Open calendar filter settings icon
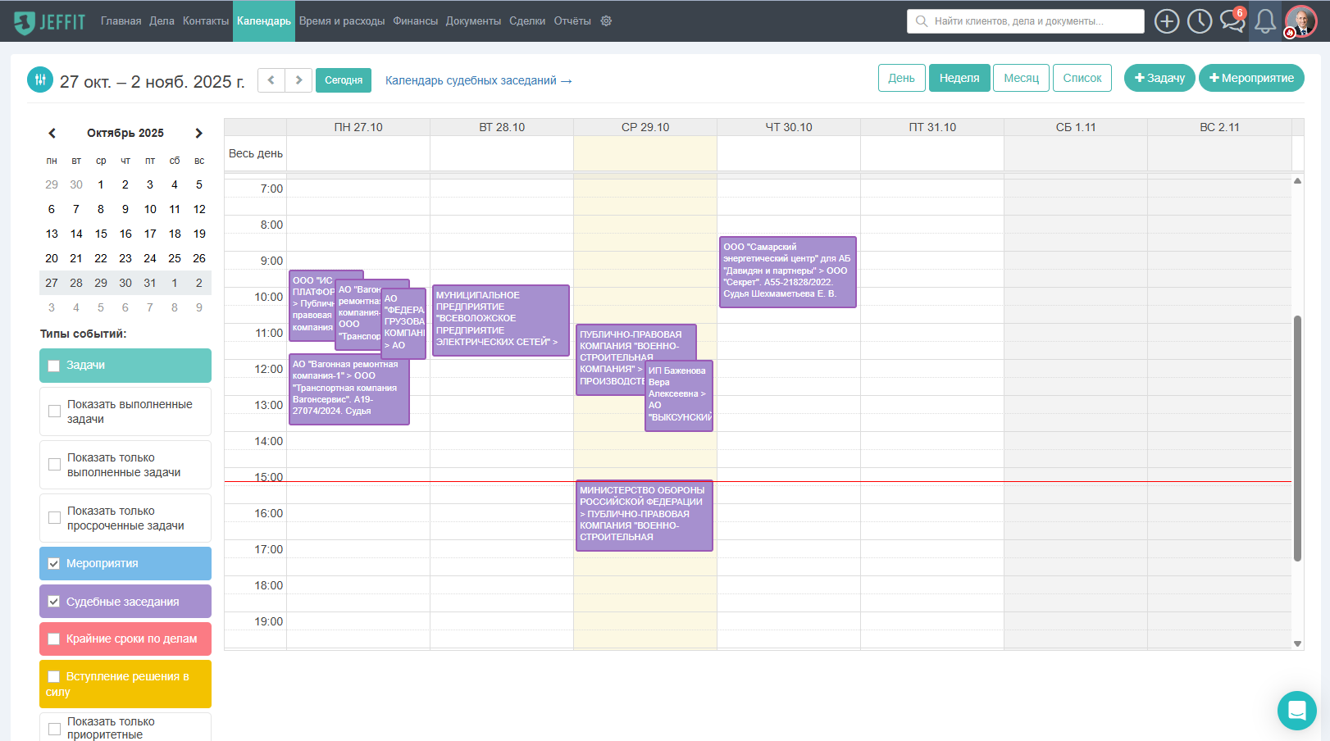 coord(40,80)
